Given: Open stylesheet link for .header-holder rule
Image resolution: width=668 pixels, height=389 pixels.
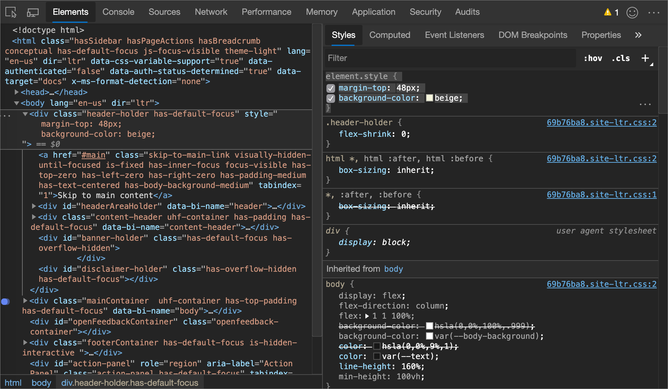Looking at the screenshot, I should 601,123.
